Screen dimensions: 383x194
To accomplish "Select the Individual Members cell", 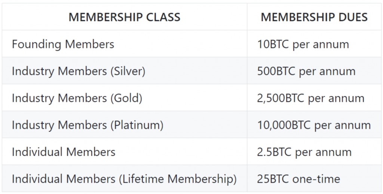I will pos(64,152).
